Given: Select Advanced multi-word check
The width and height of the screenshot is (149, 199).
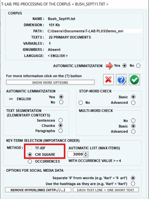Looking at the screenshot, I should (x=133, y=132).
